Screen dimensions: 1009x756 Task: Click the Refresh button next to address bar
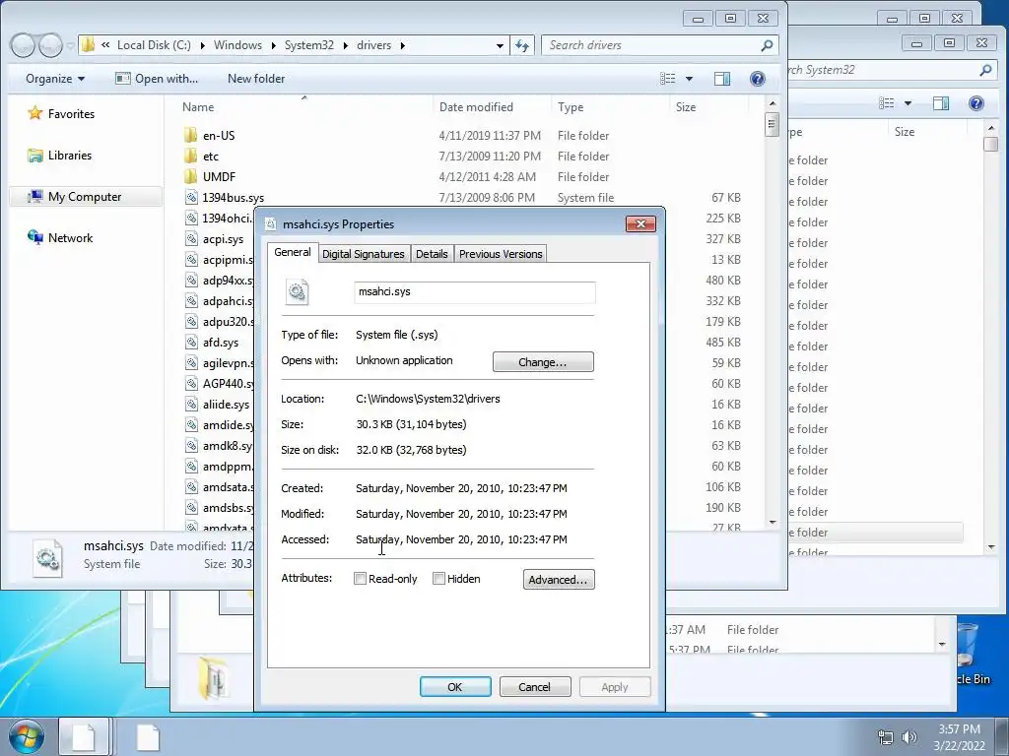coord(522,45)
